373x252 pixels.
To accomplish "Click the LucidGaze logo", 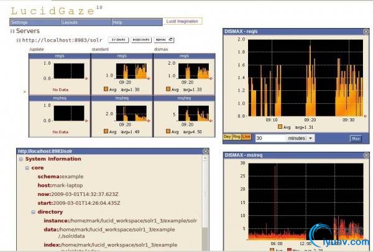I will click(52, 11).
